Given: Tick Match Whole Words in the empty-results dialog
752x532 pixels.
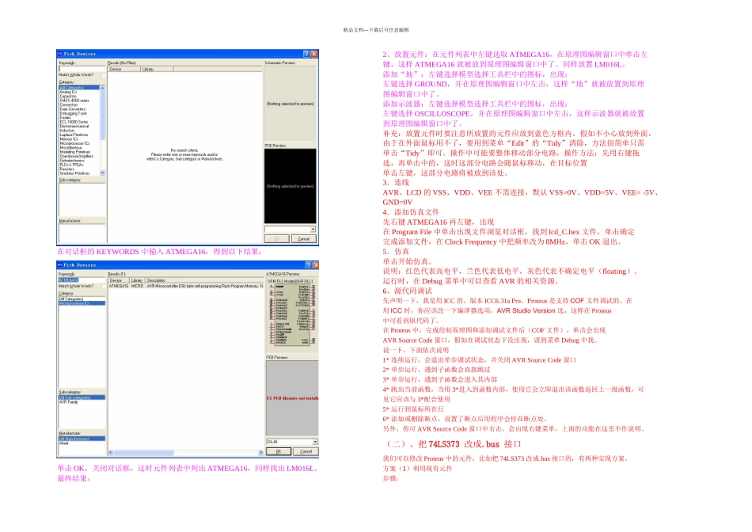Looking at the screenshot, I should 104,75.
